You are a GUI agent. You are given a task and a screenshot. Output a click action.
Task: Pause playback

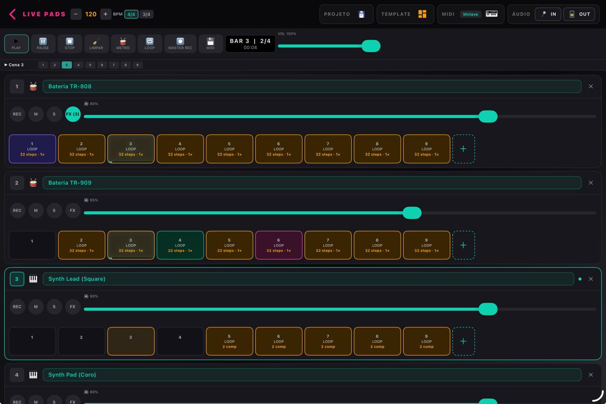pos(43,44)
